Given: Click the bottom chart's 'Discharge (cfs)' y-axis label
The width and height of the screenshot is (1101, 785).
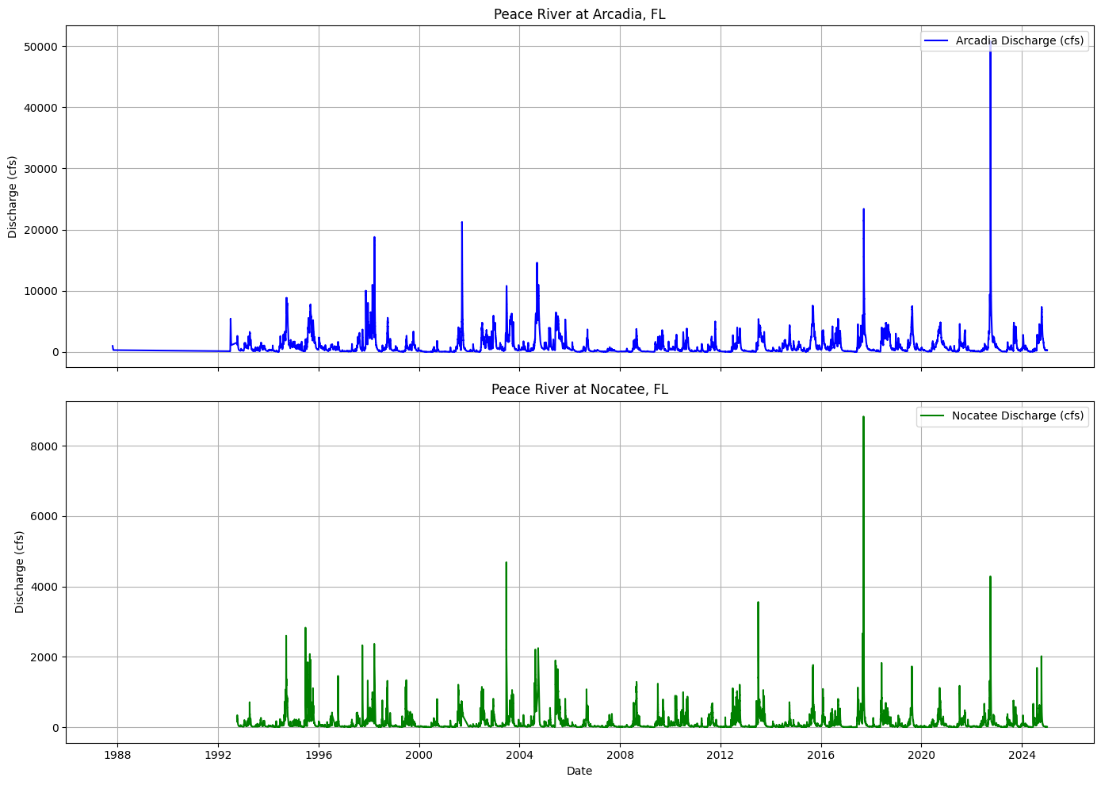Looking at the screenshot, I should point(20,572).
